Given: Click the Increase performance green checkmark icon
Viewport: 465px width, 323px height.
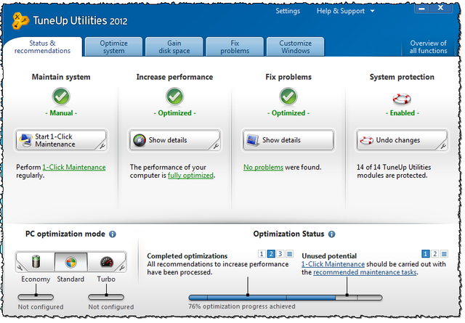Looking at the screenshot, I should (x=174, y=97).
